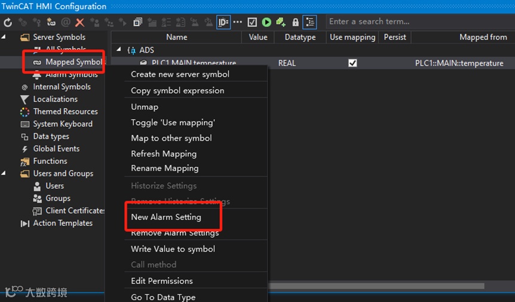Collapse the Users and Groups arrow
Image resolution: width=515 pixels, height=302 pixels.
pos(4,173)
